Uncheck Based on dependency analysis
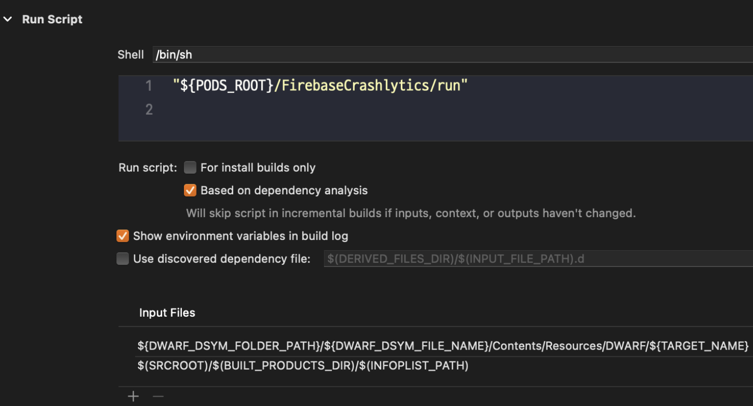 click(190, 190)
